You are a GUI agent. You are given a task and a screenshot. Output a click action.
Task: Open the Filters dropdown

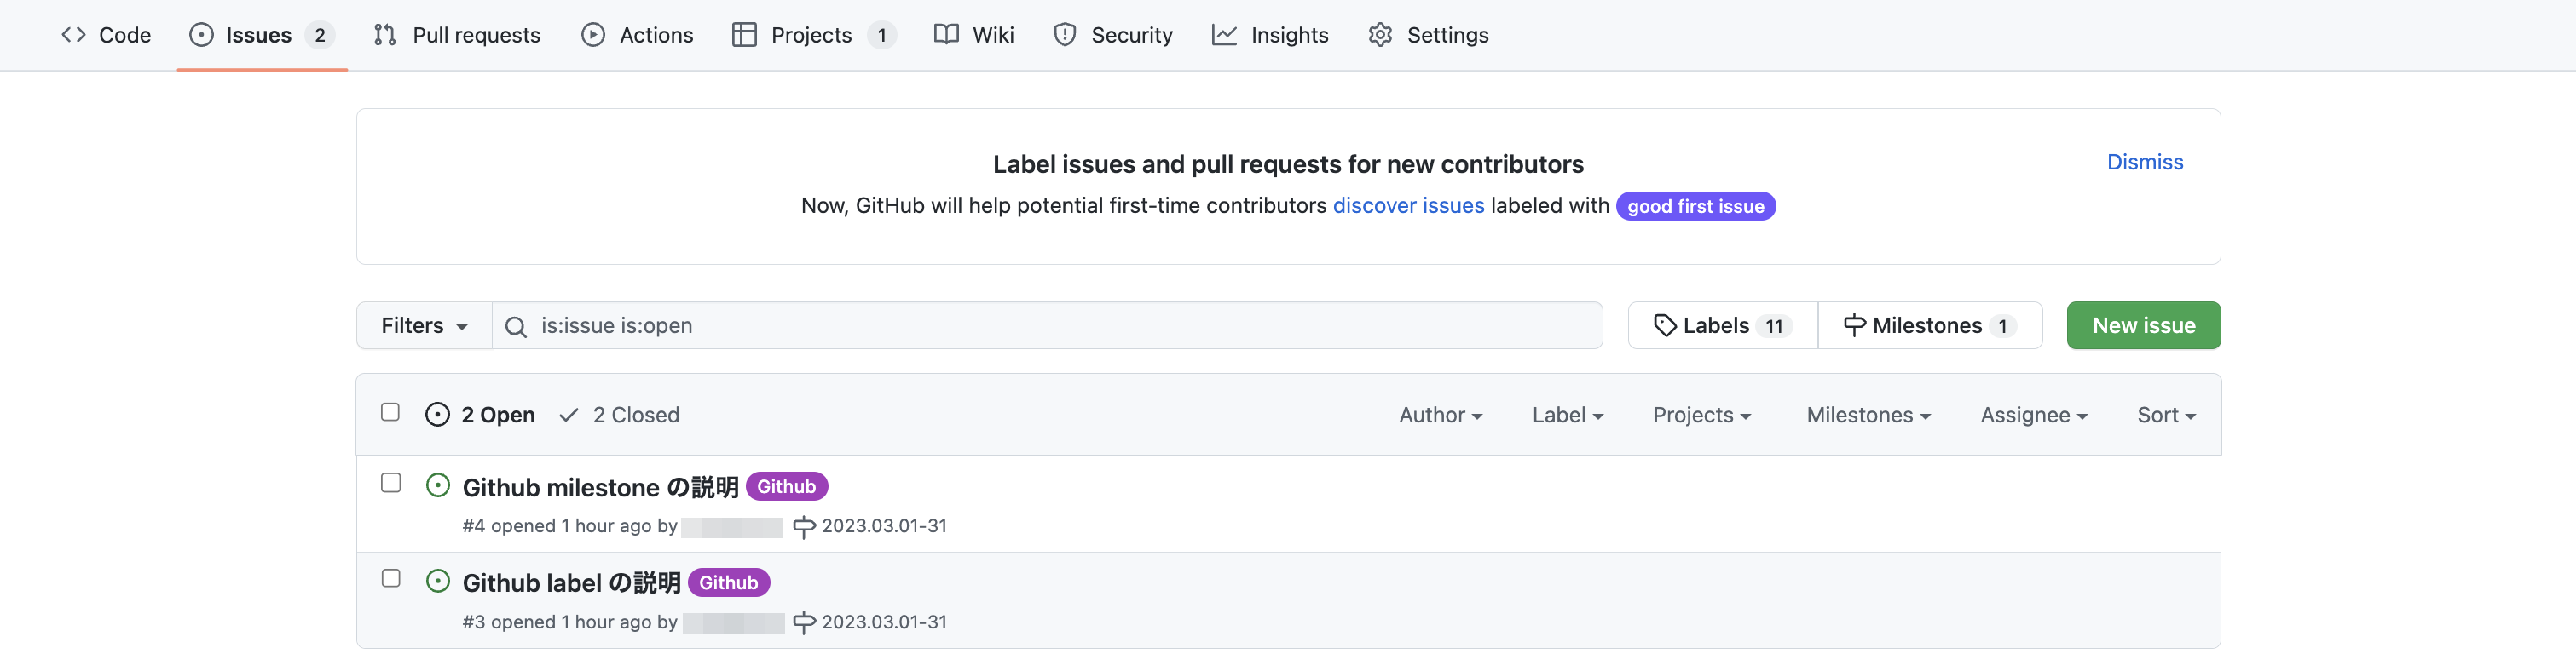pos(424,325)
